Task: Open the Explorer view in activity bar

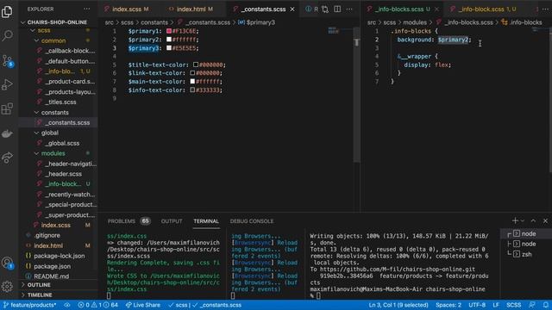Action: [7, 12]
